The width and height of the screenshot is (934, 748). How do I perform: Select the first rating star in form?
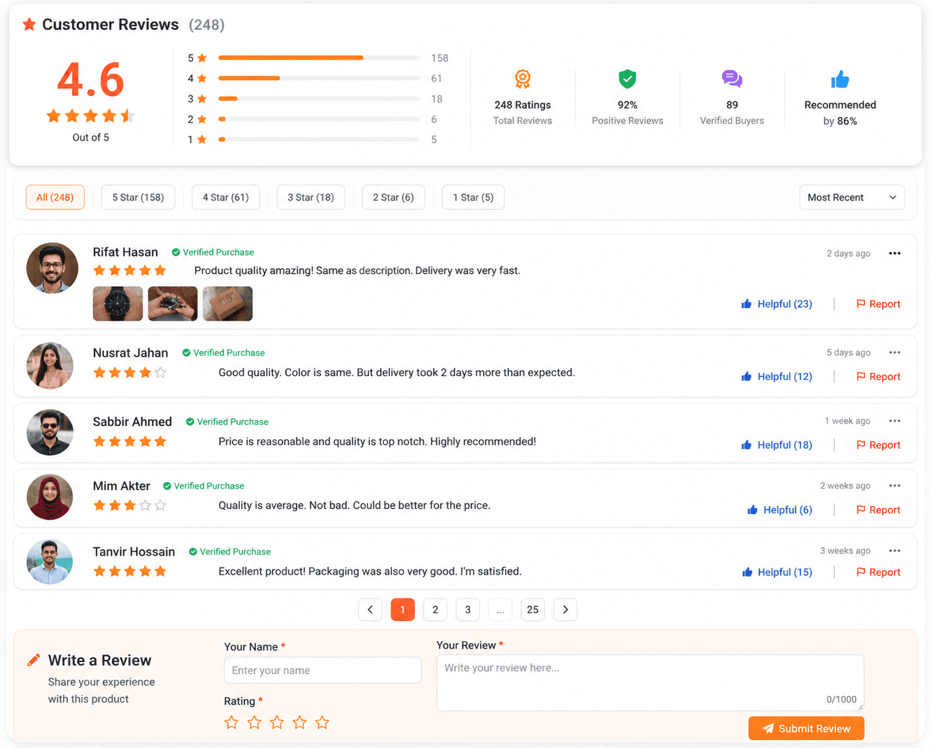[231, 722]
